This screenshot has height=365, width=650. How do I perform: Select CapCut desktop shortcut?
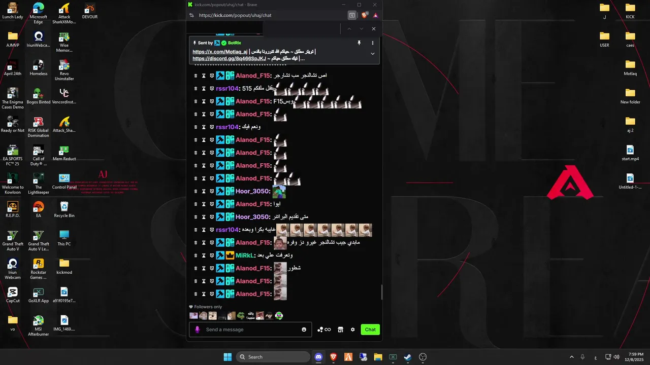13,295
